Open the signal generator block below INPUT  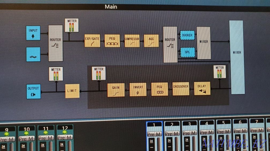pyautogui.click(x=33, y=54)
